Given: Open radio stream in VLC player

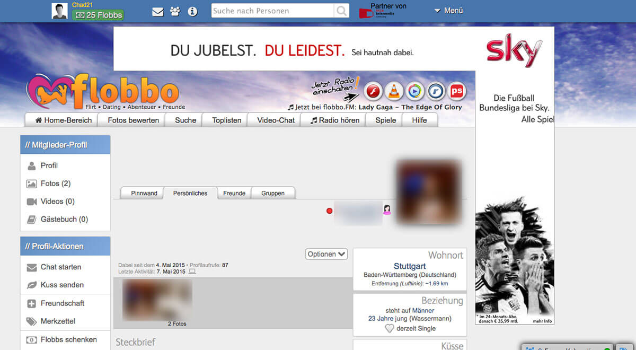Looking at the screenshot, I should [394, 92].
